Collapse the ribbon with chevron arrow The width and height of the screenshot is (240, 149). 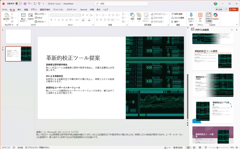click(237, 25)
